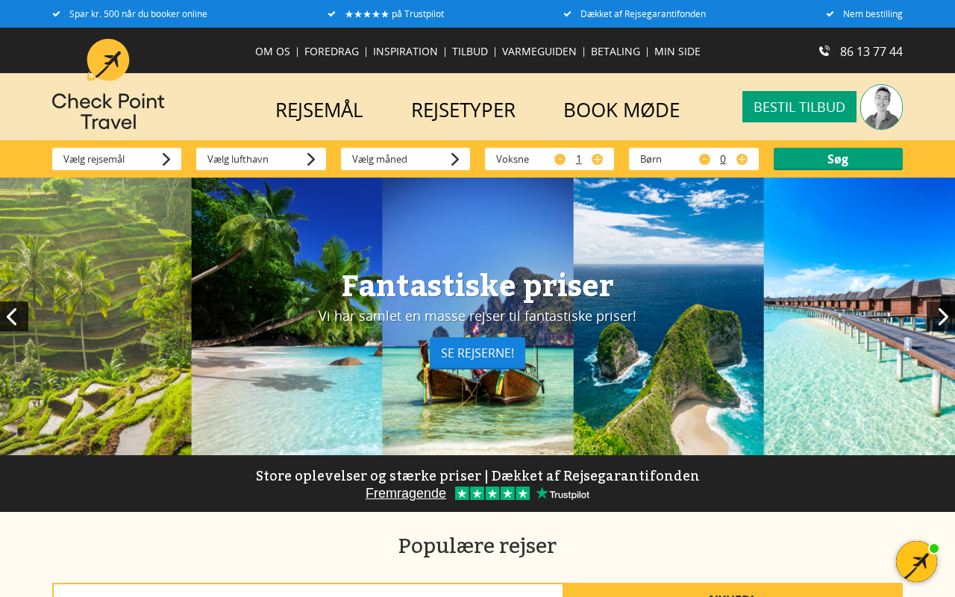Click the Check Point Travel logo
Viewport: 955px width, 597px height.
click(x=108, y=84)
